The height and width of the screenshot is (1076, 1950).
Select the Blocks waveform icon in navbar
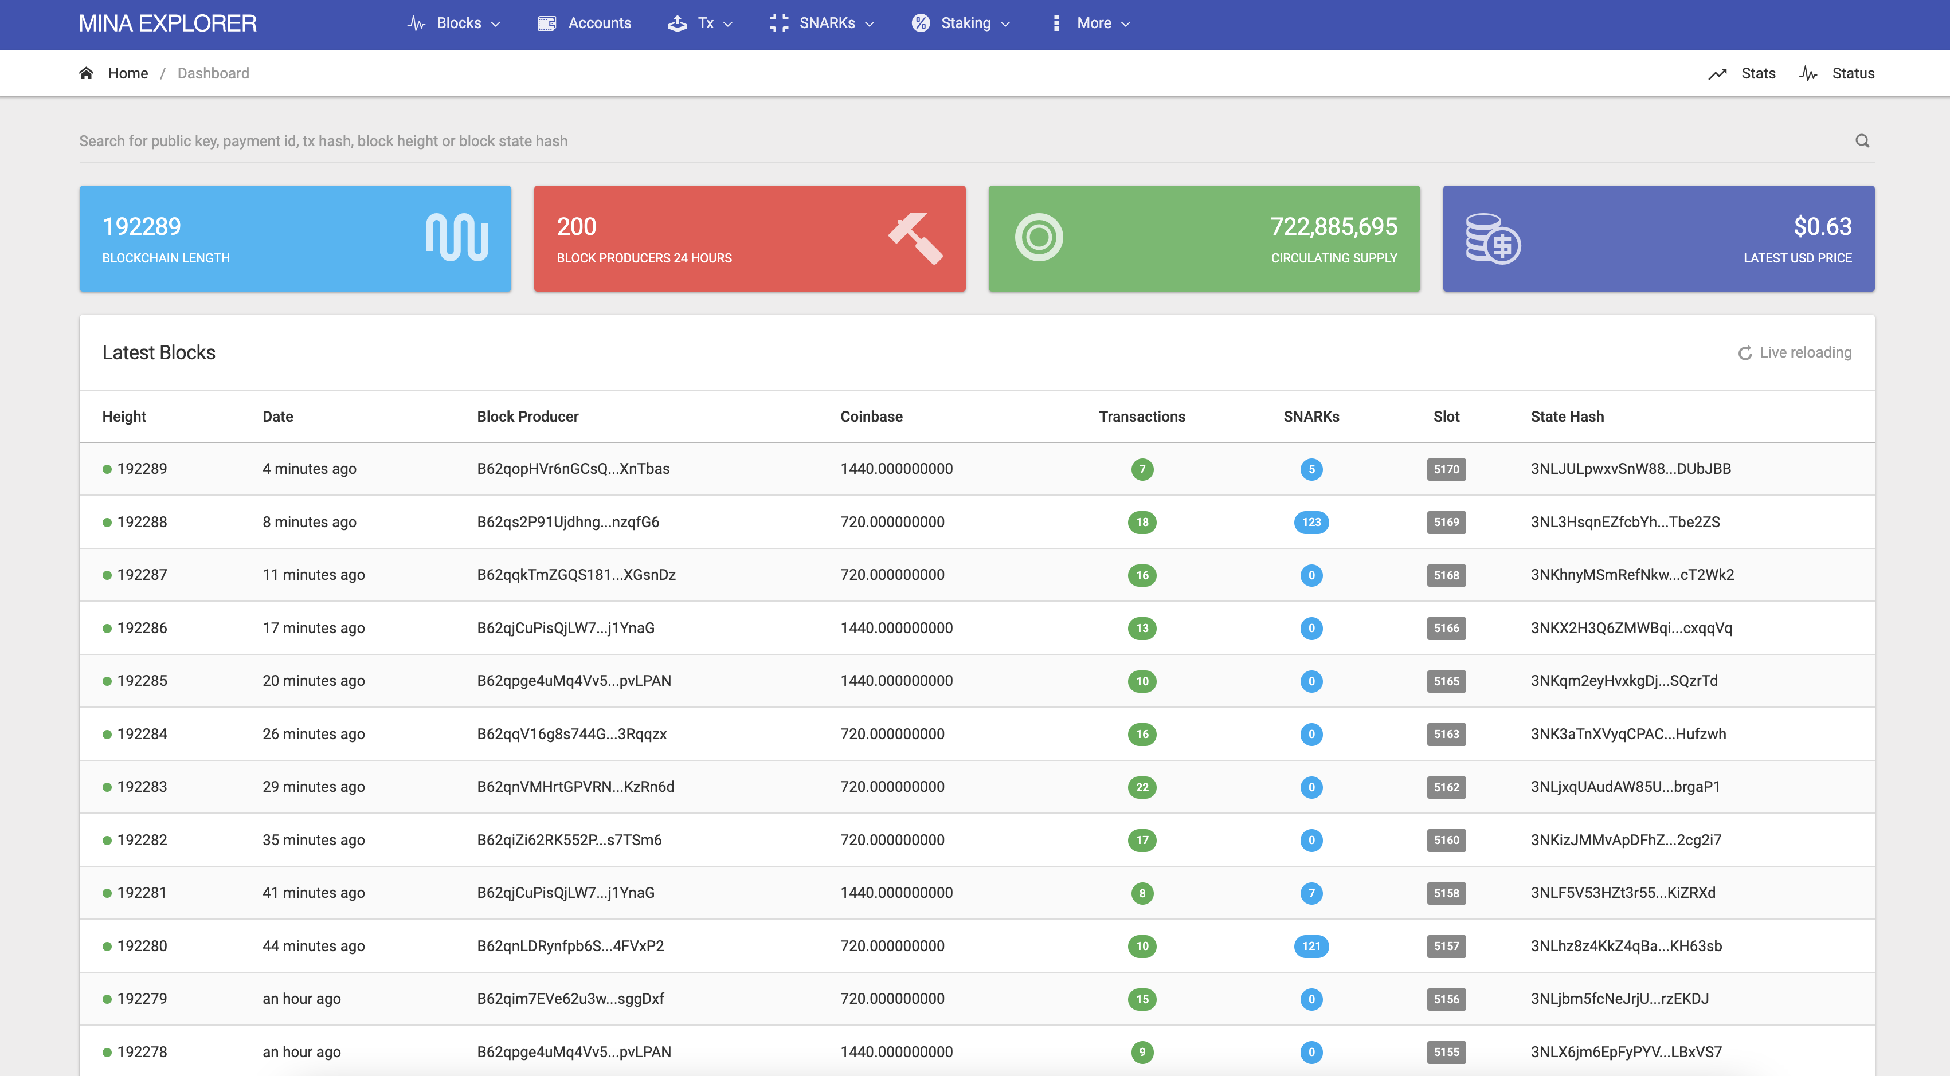pyautogui.click(x=416, y=23)
